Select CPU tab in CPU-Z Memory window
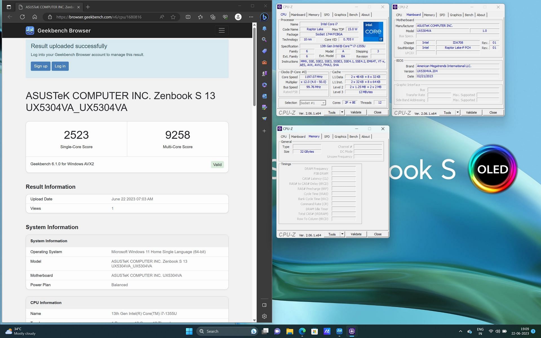The height and width of the screenshot is (338, 541). [283, 137]
